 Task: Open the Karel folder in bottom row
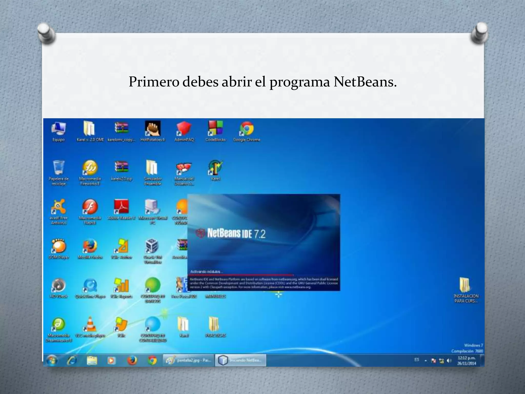coord(184,327)
